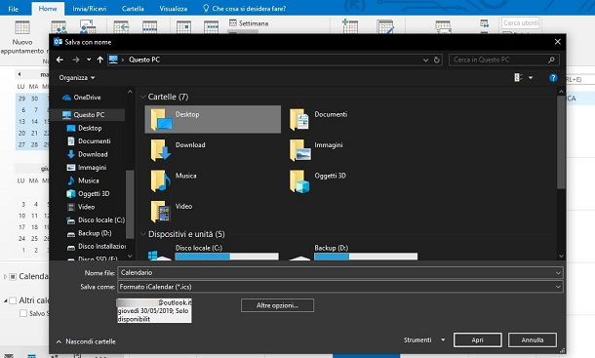This screenshot has height=358, width=595.
Task: Open the File tab in Outlook
Action: click(x=14, y=9)
